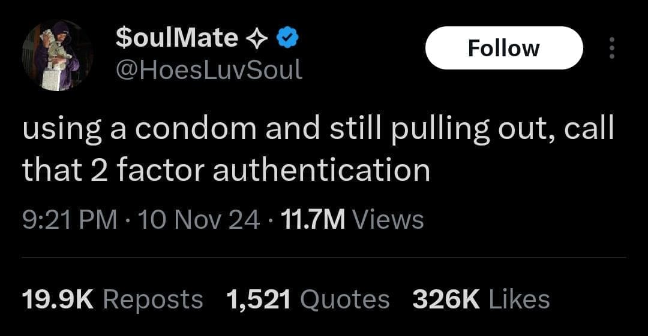Click the blue verified checkmark badge
648x336 pixels.
[288, 39]
